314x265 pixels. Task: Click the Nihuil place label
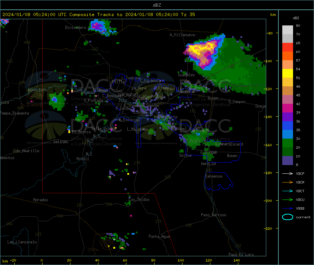pyautogui.click(x=83, y=159)
